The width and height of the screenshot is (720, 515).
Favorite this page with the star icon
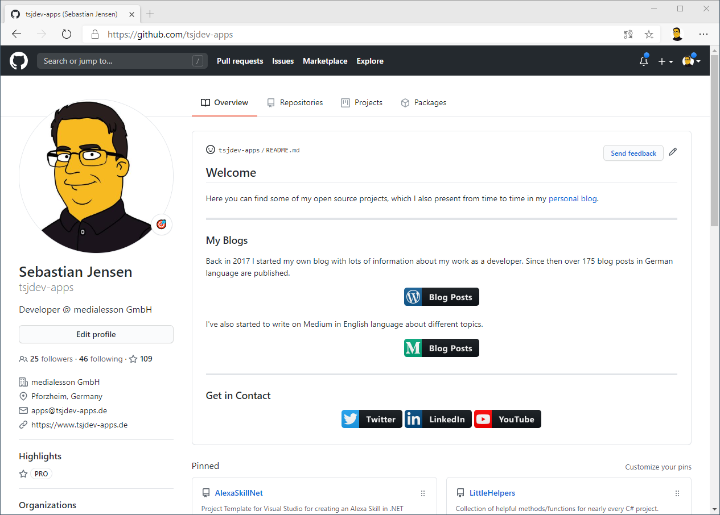[x=649, y=34]
